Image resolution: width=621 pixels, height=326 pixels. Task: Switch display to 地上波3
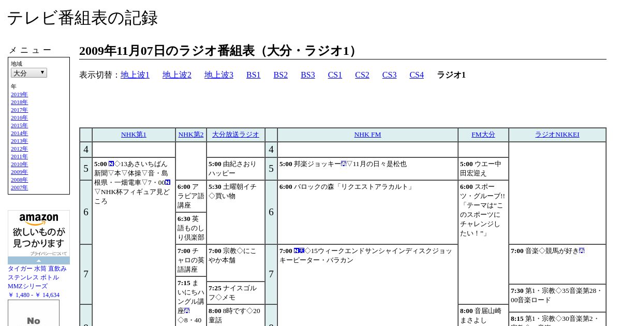[x=219, y=75]
